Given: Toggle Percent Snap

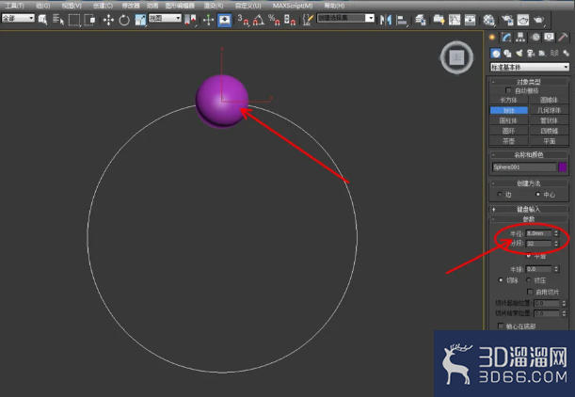Looking at the screenshot, I should click(274, 20).
